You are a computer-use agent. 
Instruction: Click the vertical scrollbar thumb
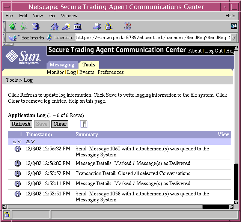(236, 107)
